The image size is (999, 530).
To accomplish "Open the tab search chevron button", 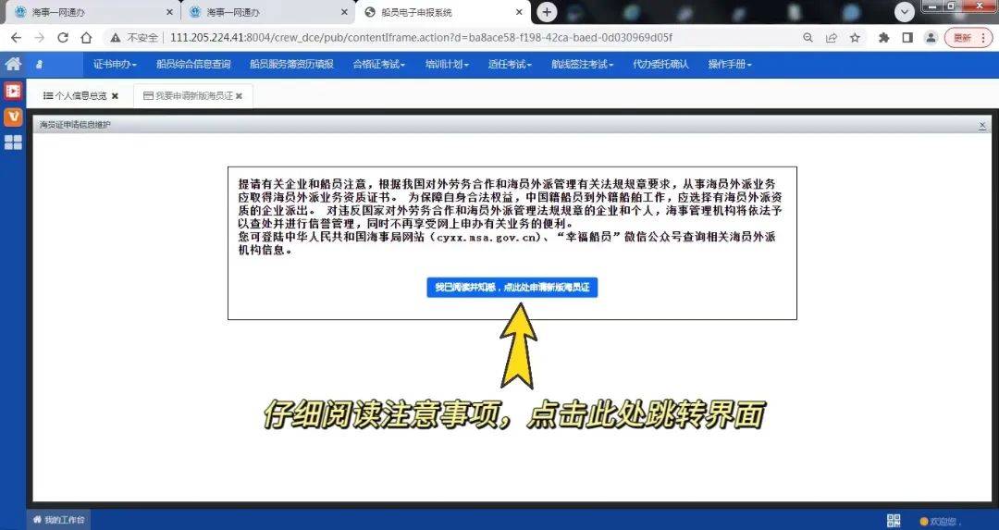I will click(x=904, y=12).
